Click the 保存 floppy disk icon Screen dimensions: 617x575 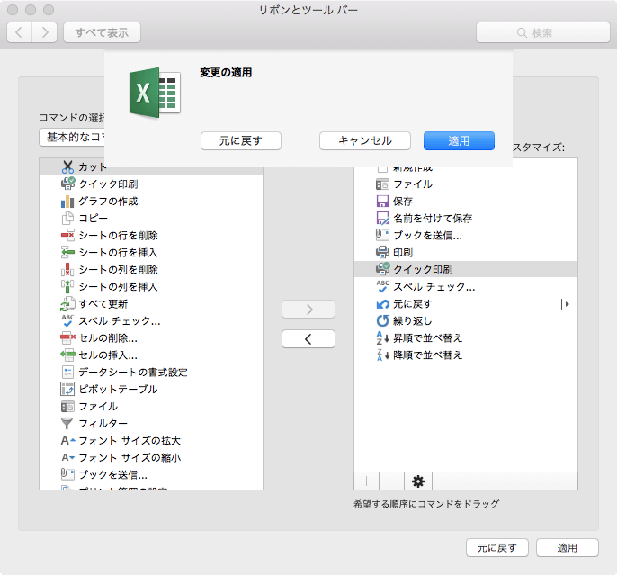[x=382, y=201]
